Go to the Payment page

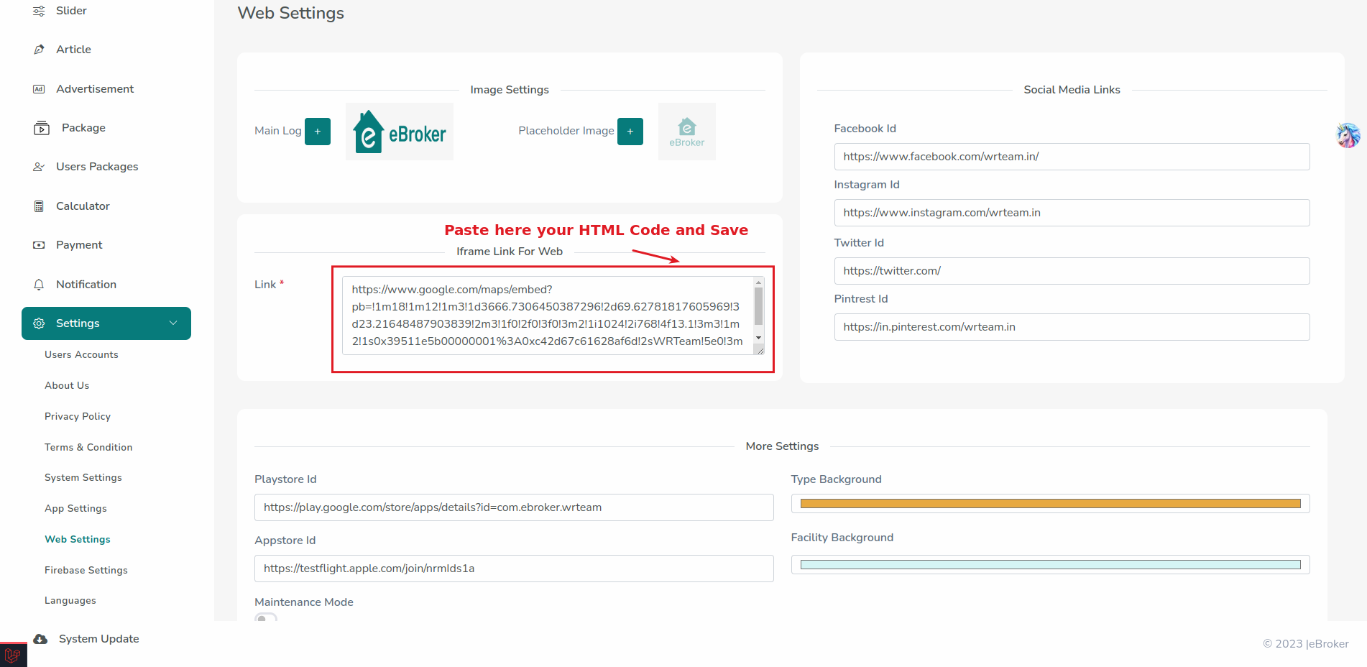[x=79, y=245]
